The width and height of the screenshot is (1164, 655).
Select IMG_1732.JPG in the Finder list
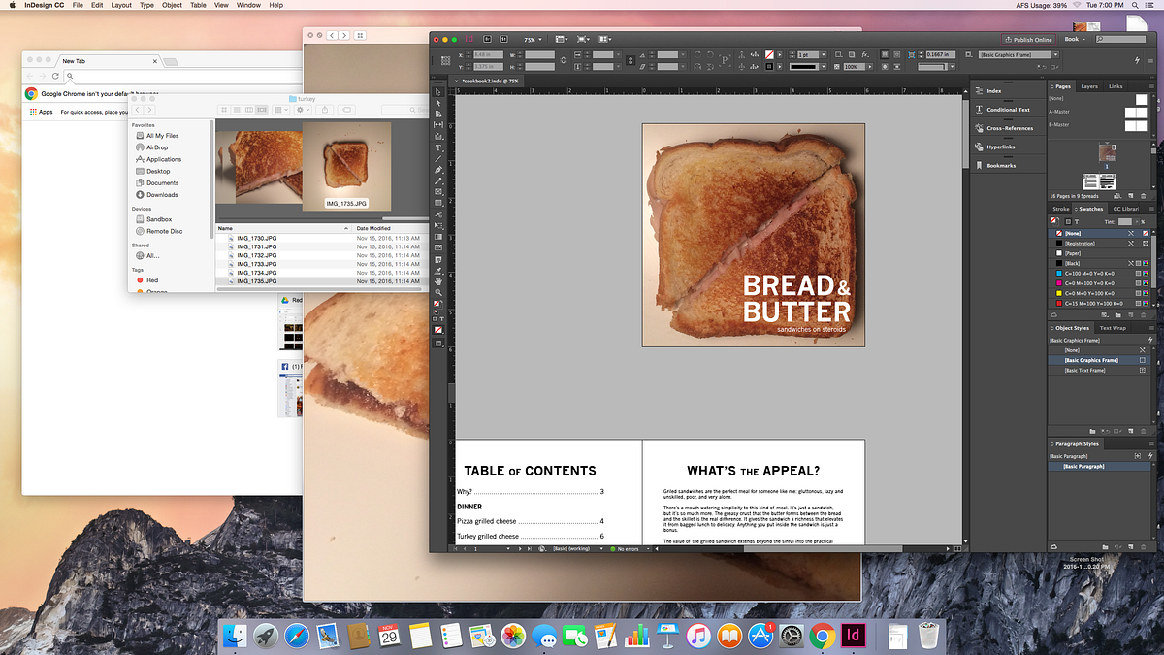257,255
